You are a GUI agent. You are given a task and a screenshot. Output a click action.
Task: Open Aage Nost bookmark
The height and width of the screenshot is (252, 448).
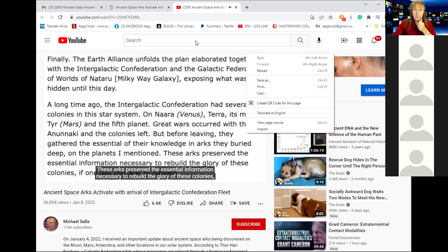(91, 26)
